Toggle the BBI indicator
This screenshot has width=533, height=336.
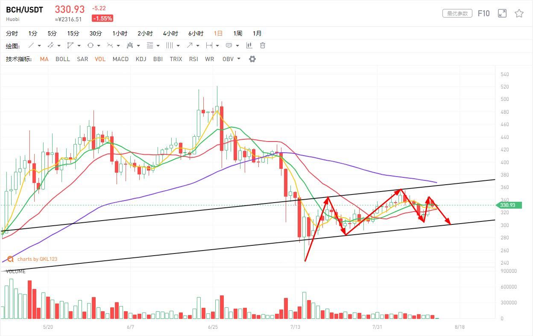158,59
